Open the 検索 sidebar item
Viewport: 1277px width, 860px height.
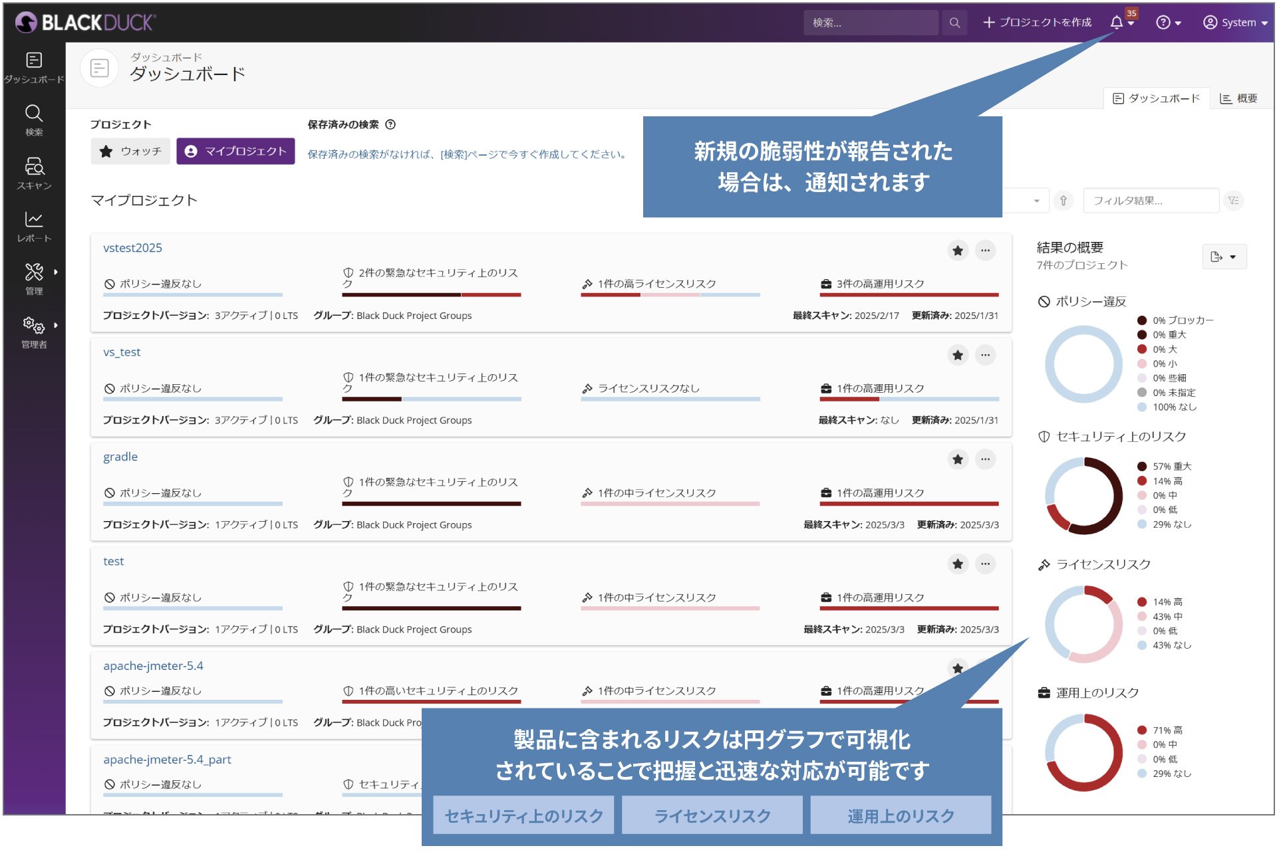(34, 120)
